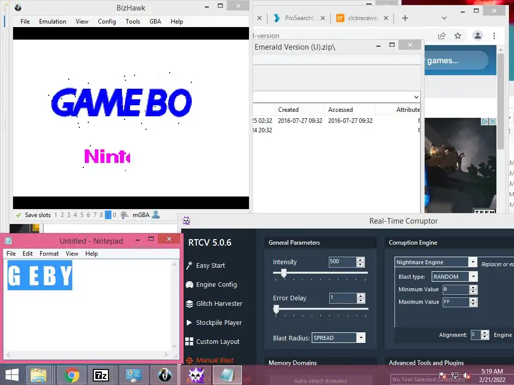Open the View menu in BizHawk
Image resolution: width=514 pixels, height=385 pixels.
(x=82, y=21)
